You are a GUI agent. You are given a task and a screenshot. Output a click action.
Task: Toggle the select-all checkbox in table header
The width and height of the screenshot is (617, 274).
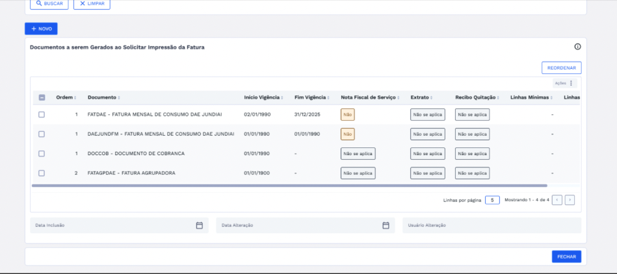pyautogui.click(x=42, y=97)
